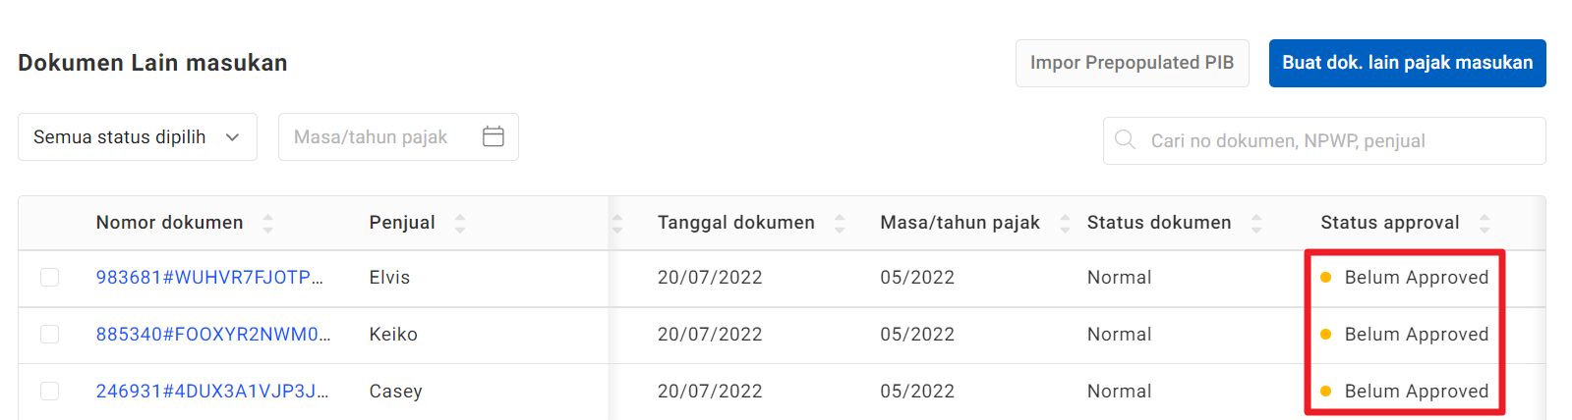Click the calendar icon in Masa/tahun pajak field
This screenshot has height=420, width=1572.
pos(494,136)
